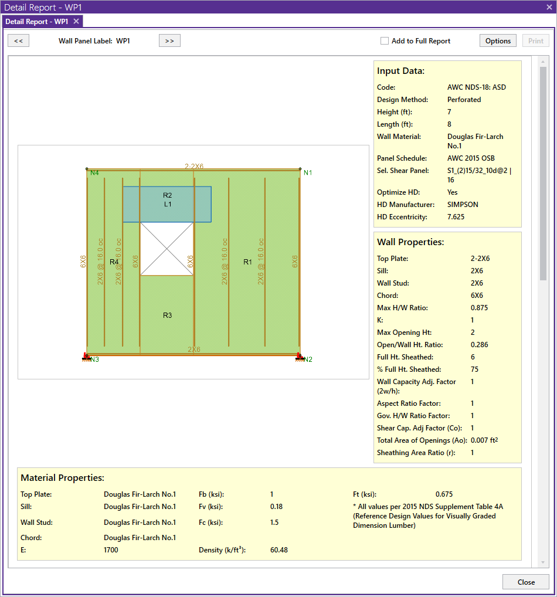Go to next wall panel with >> button
The height and width of the screenshot is (597, 557).
click(169, 40)
